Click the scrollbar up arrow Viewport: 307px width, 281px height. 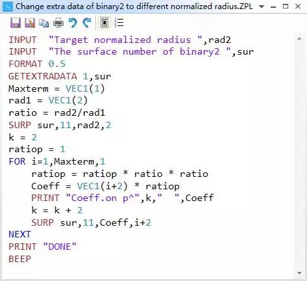pos(299,38)
